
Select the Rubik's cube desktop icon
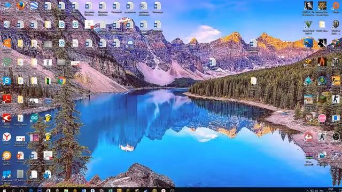(x=337, y=43)
